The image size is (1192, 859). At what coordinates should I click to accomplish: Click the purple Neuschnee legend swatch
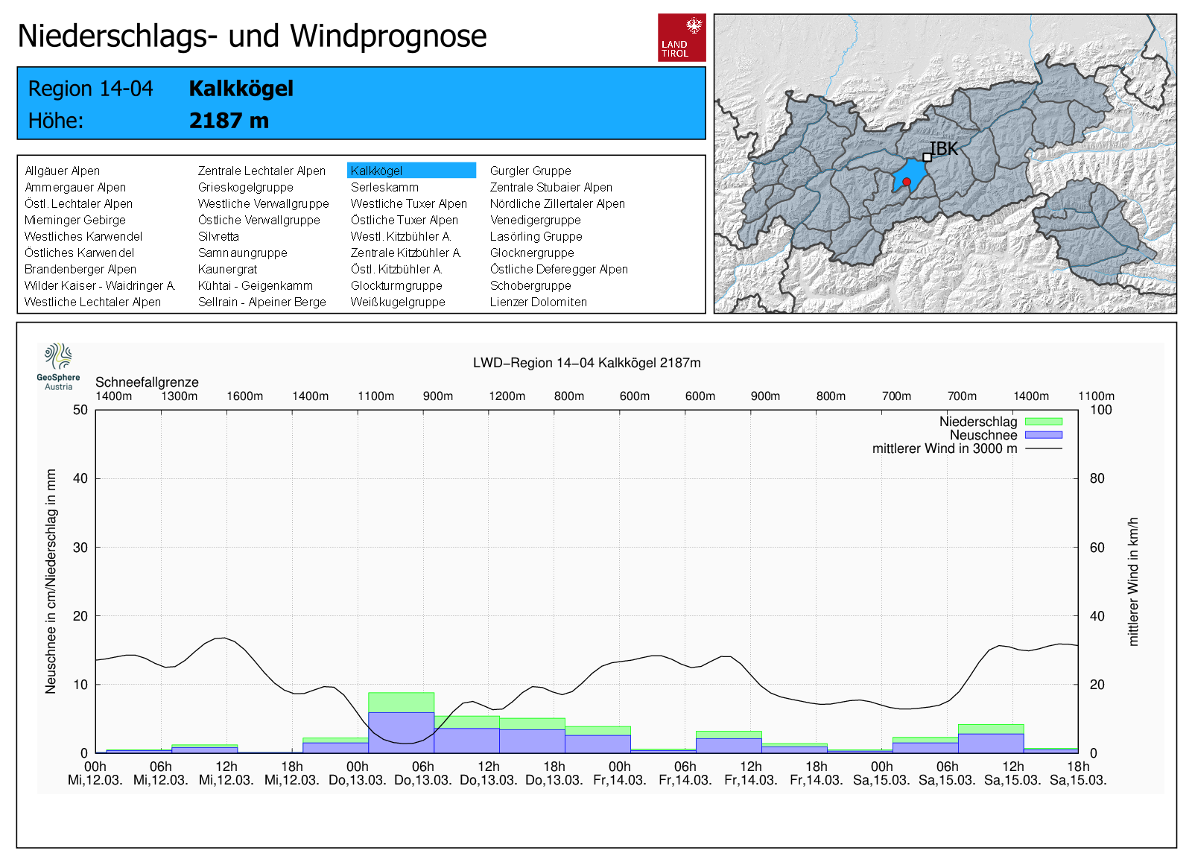point(1043,435)
